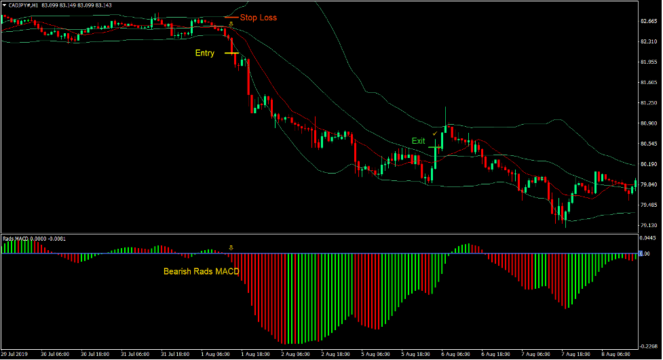Viewport: 663px width, 360px height.
Task: Click the checkmark icon above the Exit label
Action: (435, 134)
